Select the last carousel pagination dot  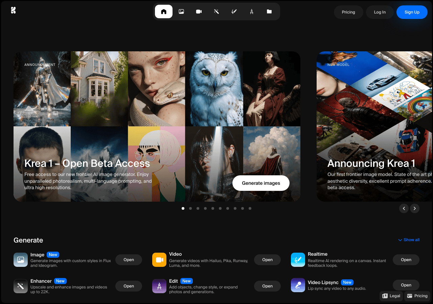[250, 208]
